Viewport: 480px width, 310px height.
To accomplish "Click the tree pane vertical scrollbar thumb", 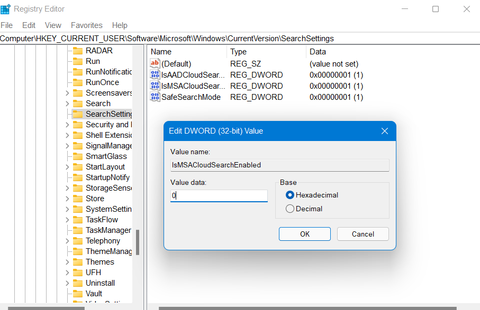I will 138,242.
